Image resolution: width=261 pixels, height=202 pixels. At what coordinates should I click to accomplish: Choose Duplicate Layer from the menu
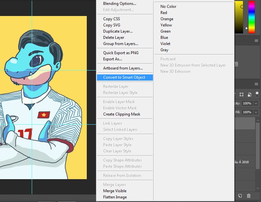point(118,31)
